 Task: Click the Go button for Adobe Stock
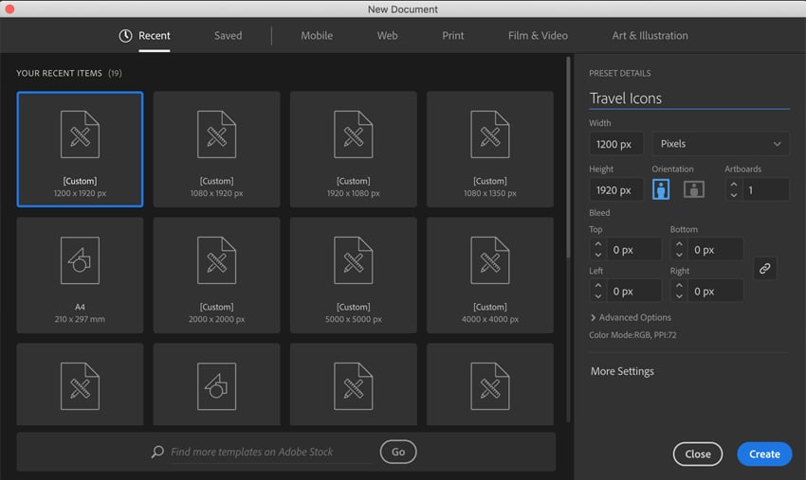[x=398, y=452]
